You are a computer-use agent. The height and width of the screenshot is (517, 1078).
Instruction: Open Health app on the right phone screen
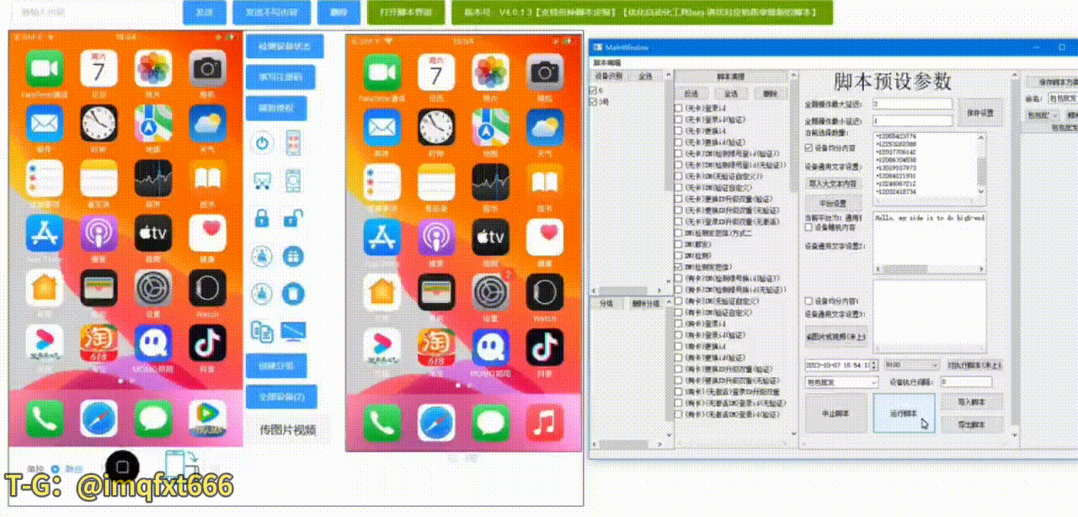pyautogui.click(x=545, y=237)
